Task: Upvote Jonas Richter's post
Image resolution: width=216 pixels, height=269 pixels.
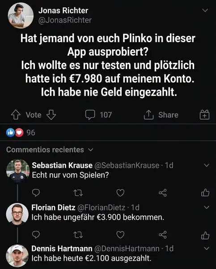Action: click(16, 115)
